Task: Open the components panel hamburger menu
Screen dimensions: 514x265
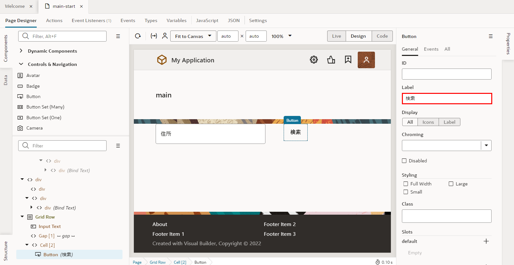Action: [118, 36]
